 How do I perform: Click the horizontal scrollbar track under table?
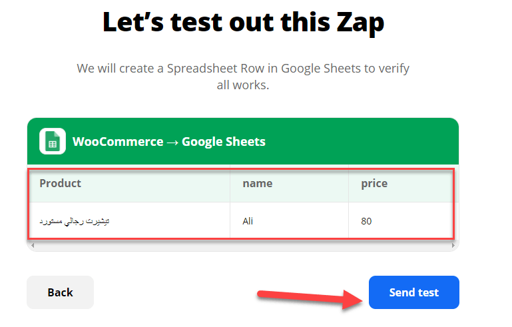[x=243, y=245]
